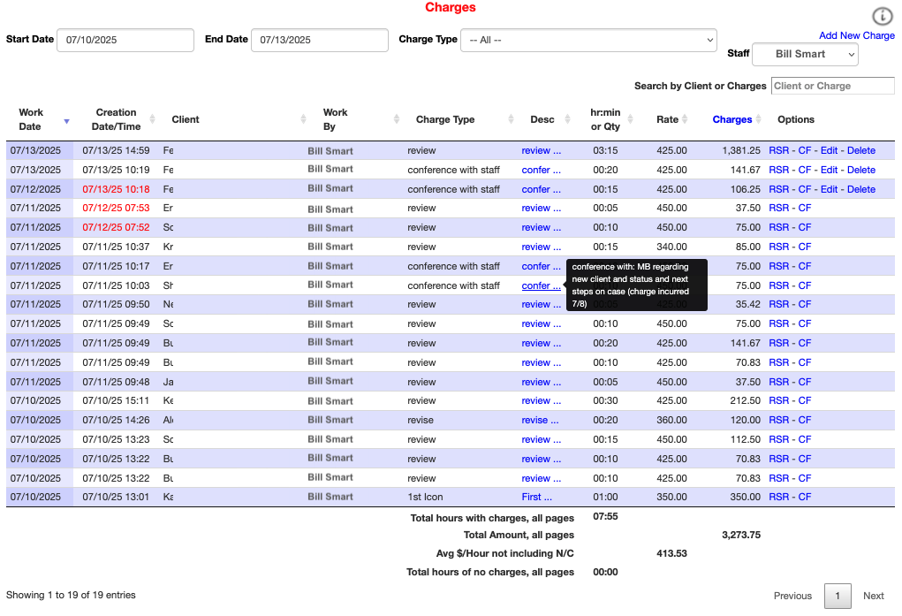Delete the 07/13/25 10:19 charge

[861, 170]
